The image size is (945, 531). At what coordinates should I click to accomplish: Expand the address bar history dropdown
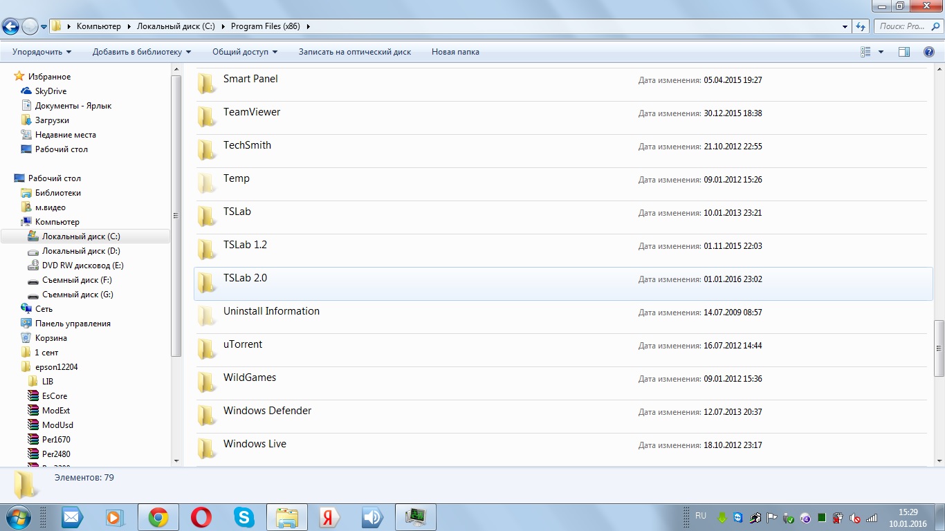point(845,27)
